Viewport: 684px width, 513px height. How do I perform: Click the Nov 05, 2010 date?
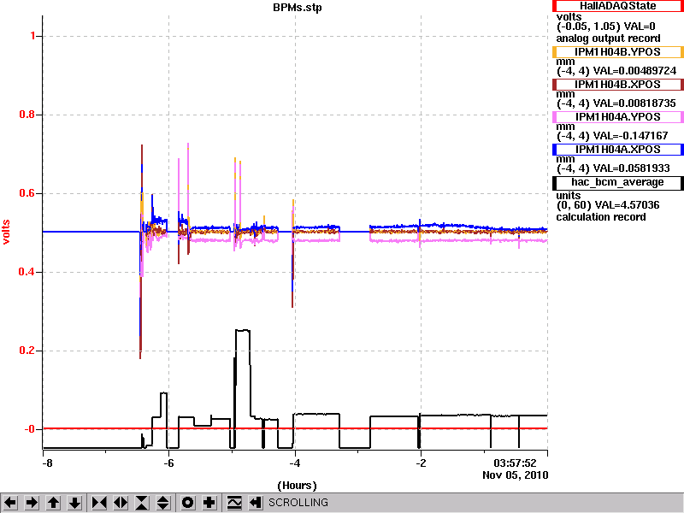(516, 475)
